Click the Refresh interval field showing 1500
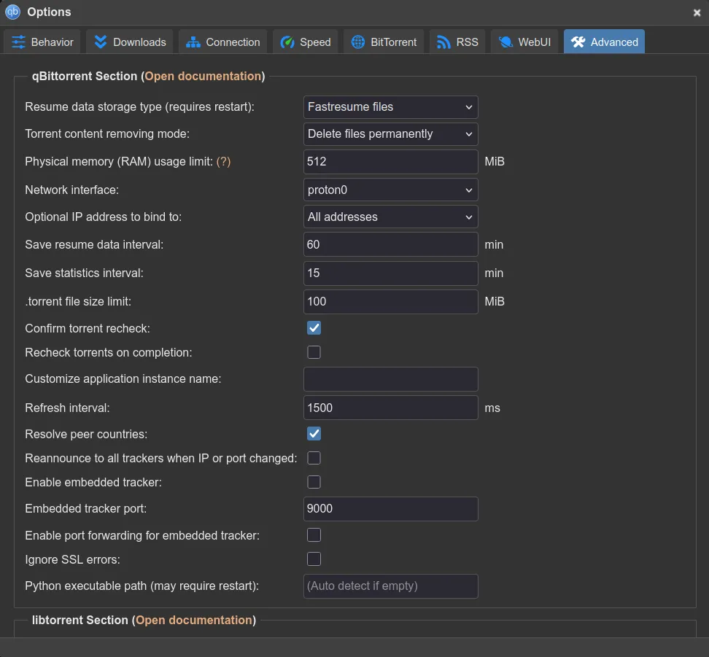The width and height of the screenshot is (709, 657). coord(391,408)
